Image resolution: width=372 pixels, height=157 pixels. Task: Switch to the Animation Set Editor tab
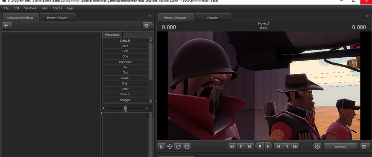[x=20, y=17]
